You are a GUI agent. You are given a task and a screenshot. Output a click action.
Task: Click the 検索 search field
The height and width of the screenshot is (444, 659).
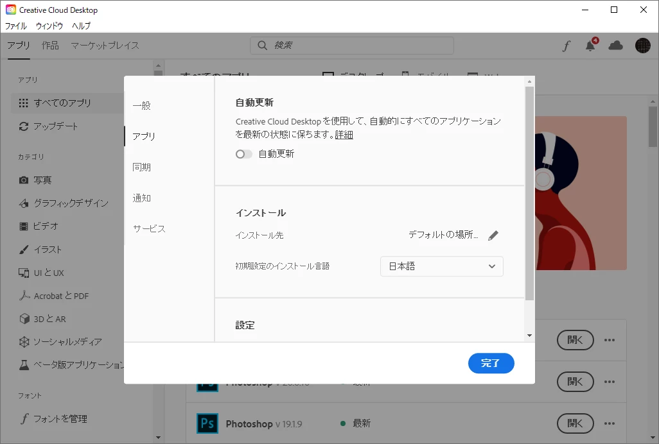(352, 46)
